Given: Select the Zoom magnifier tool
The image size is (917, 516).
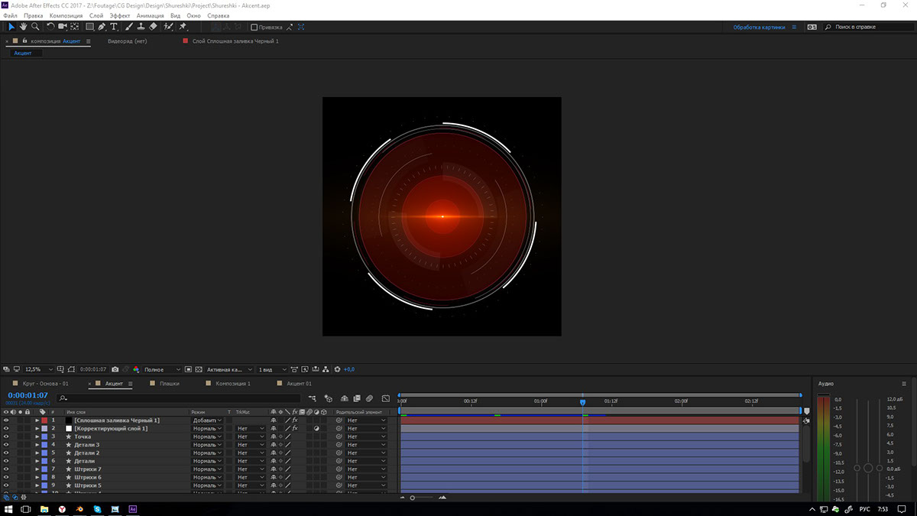Looking at the screenshot, I should (x=35, y=27).
